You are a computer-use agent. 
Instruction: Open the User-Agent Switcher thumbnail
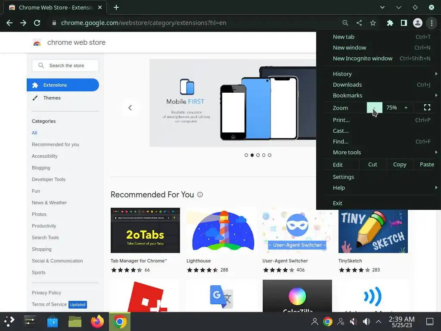click(x=297, y=230)
